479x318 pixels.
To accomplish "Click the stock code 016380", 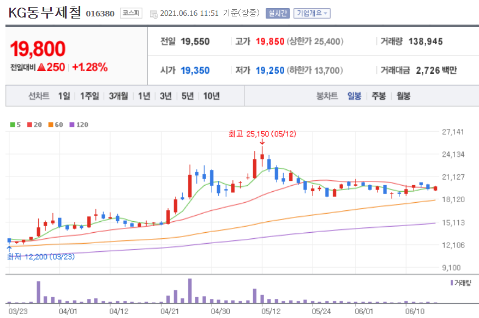I will pyautogui.click(x=100, y=14).
